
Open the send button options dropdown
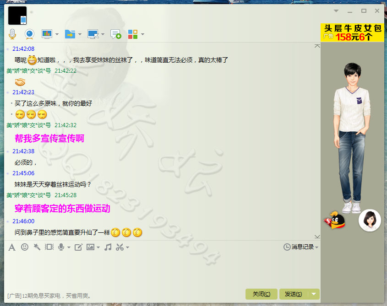[314, 294]
